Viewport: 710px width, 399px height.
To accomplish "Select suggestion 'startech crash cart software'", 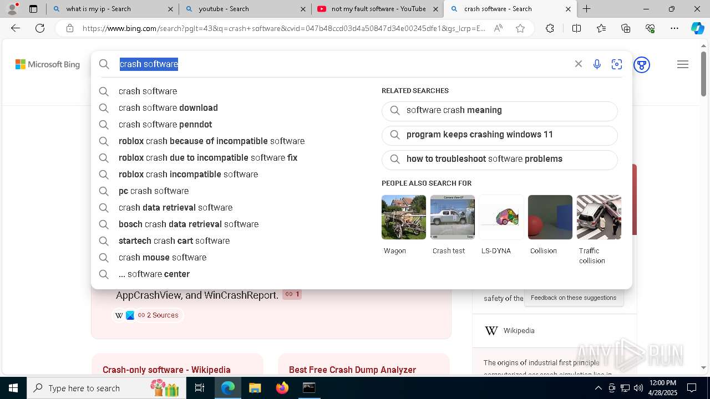I will [x=174, y=241].
